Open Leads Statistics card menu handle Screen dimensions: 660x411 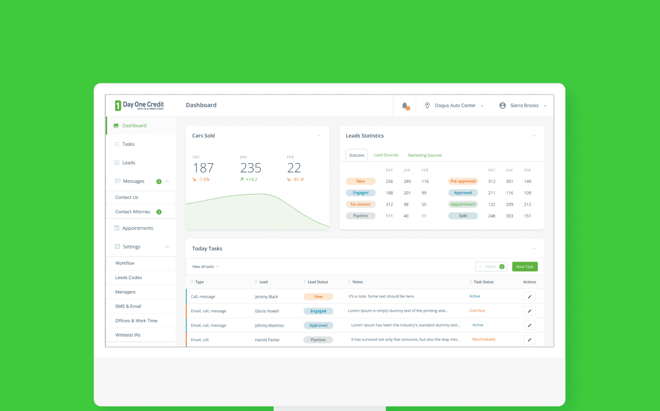click(534, 136)
